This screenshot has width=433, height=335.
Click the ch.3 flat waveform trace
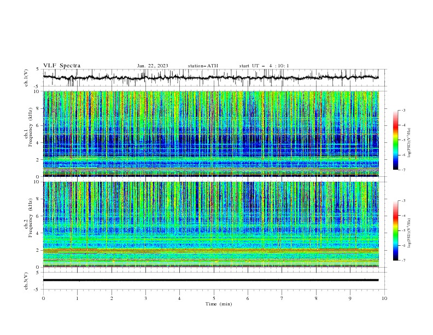(x=210, y=280)
